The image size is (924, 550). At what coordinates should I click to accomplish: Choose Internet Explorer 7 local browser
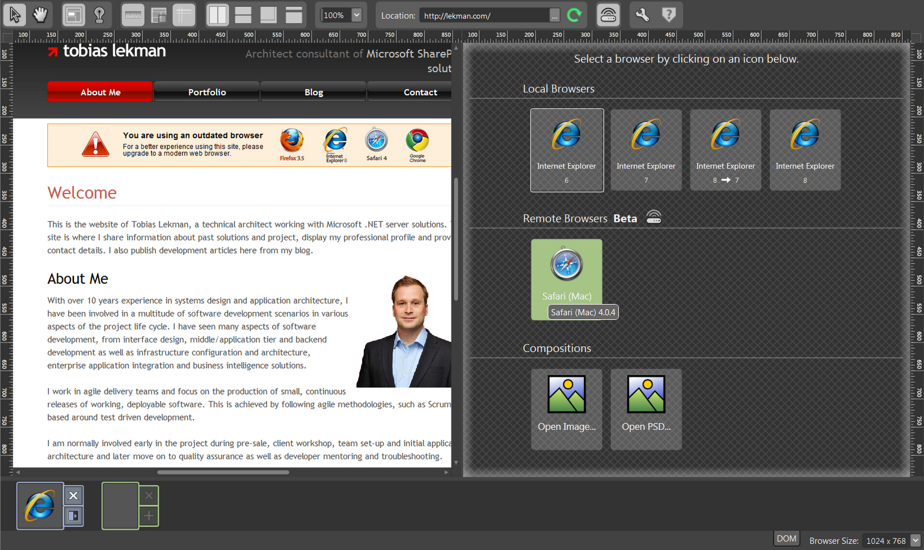[646, 150]
